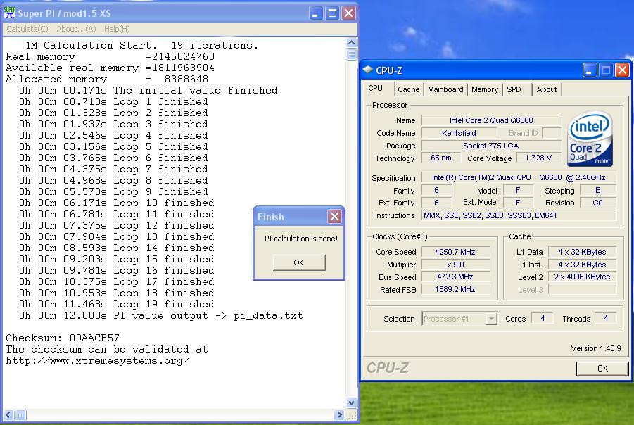Viewport: 634px width, 425px height.
Task: Click the Core Speed value 4250.7 MHz
Action: (455, 252)
